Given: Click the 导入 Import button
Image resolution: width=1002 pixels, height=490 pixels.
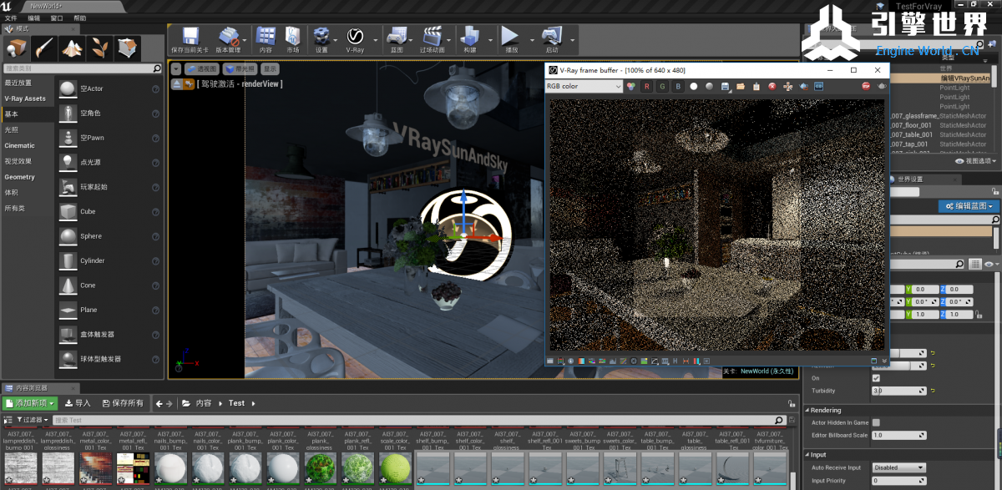Looking at the screenshot, I should click(x=78, y=403).
